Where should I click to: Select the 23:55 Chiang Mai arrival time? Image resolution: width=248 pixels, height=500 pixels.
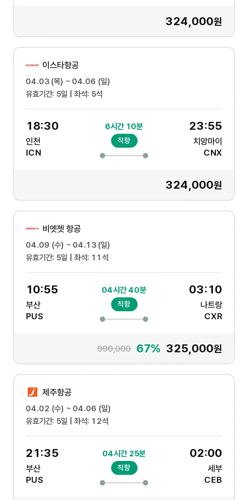[x=205, y=126]
